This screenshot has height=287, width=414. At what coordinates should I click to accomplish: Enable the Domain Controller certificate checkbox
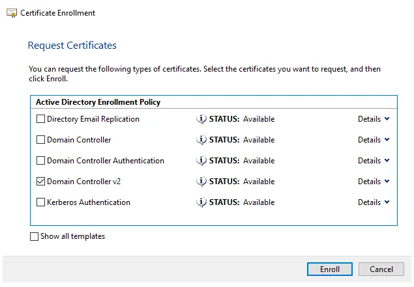pos(41,140)
